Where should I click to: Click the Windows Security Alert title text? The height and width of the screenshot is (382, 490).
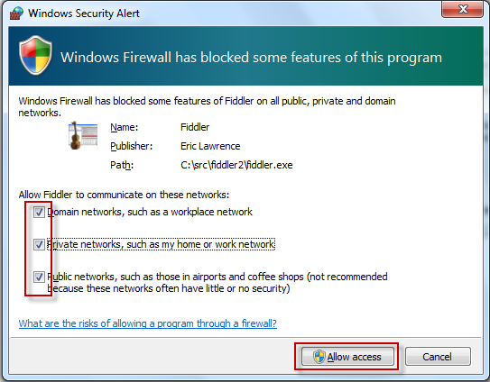point(84,14)
